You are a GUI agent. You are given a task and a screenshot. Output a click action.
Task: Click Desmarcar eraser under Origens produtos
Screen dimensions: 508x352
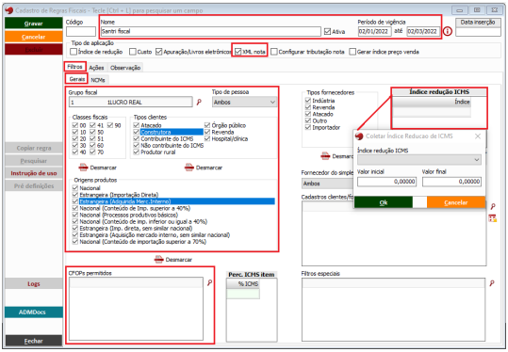[173, 260]
